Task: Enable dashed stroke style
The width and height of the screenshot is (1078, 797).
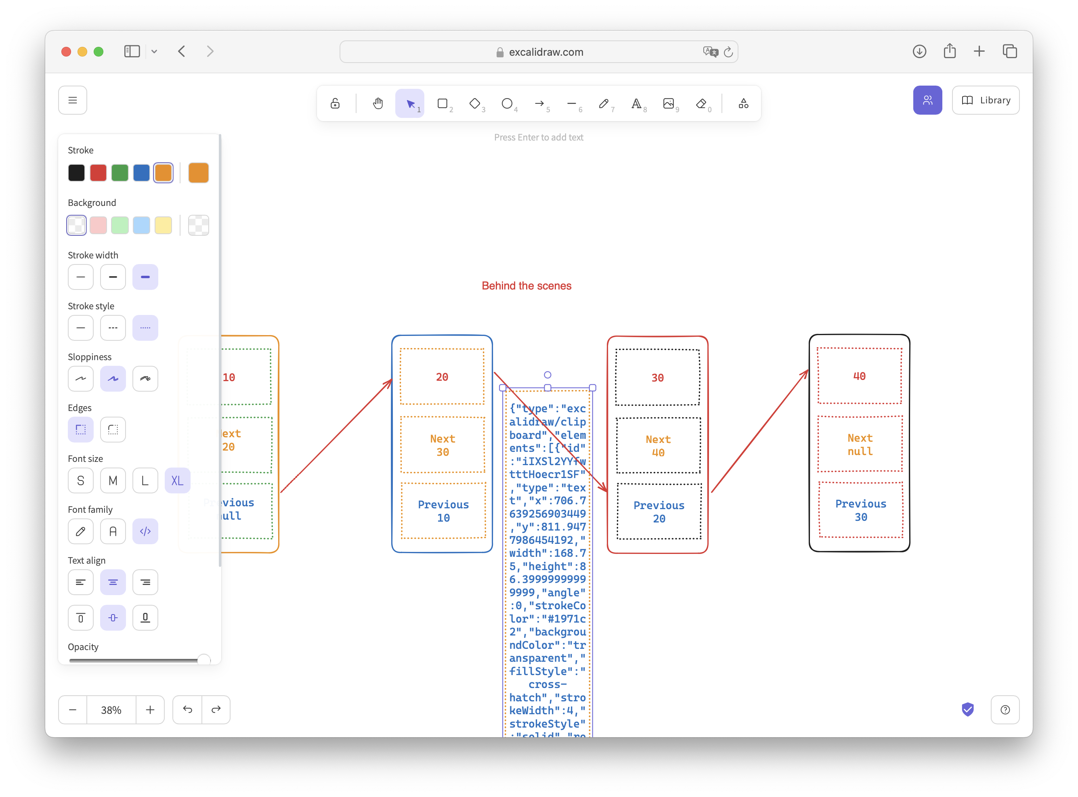Action: [113, 327]
